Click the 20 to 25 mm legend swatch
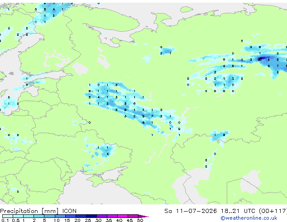 point(81,216)
